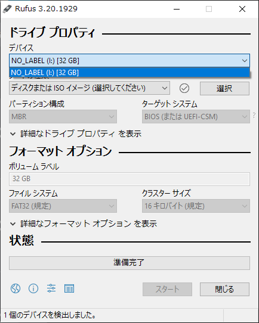Show the log window icon
This screenshot has width=259, height=323.
[69, 288]
